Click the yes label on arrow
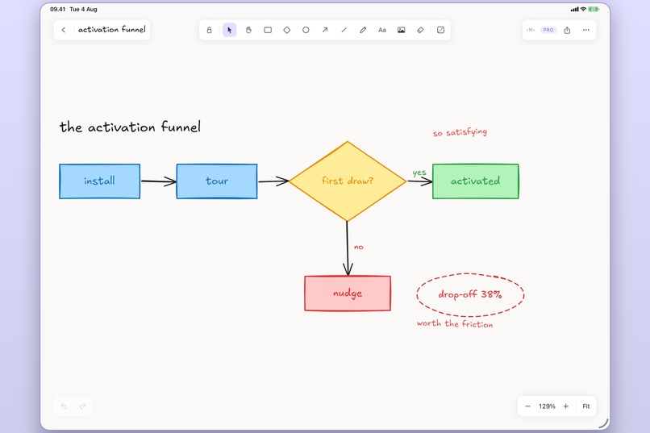The image size is (650, 433). point(419,173)
